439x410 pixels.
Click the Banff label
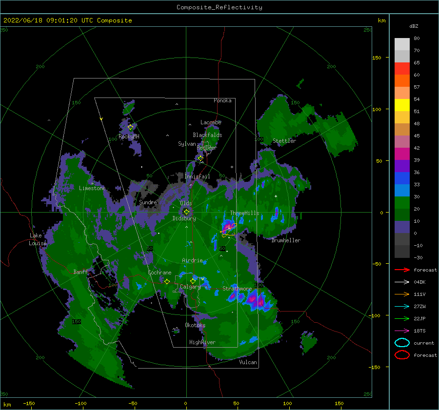80,272
